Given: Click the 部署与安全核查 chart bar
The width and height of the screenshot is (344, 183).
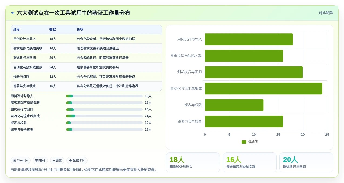Looking at the screenshot, I should tap(244, 121).
